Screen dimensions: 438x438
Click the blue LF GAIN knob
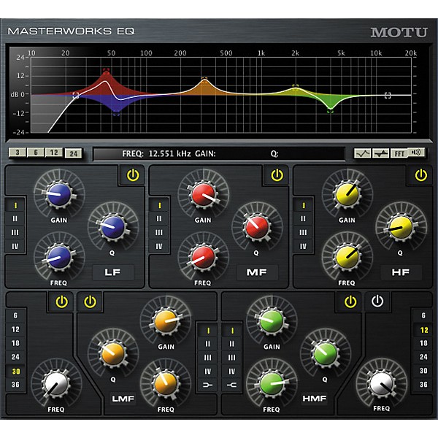click(x=59, y=194)
